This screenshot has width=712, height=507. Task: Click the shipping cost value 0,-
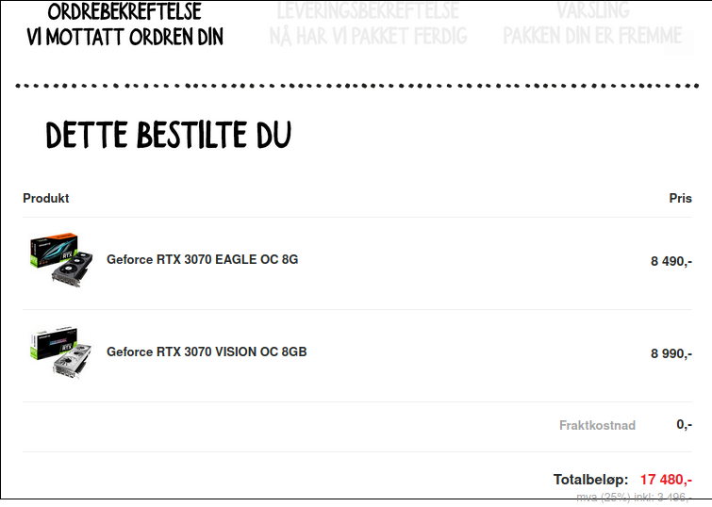click(684, 424)
